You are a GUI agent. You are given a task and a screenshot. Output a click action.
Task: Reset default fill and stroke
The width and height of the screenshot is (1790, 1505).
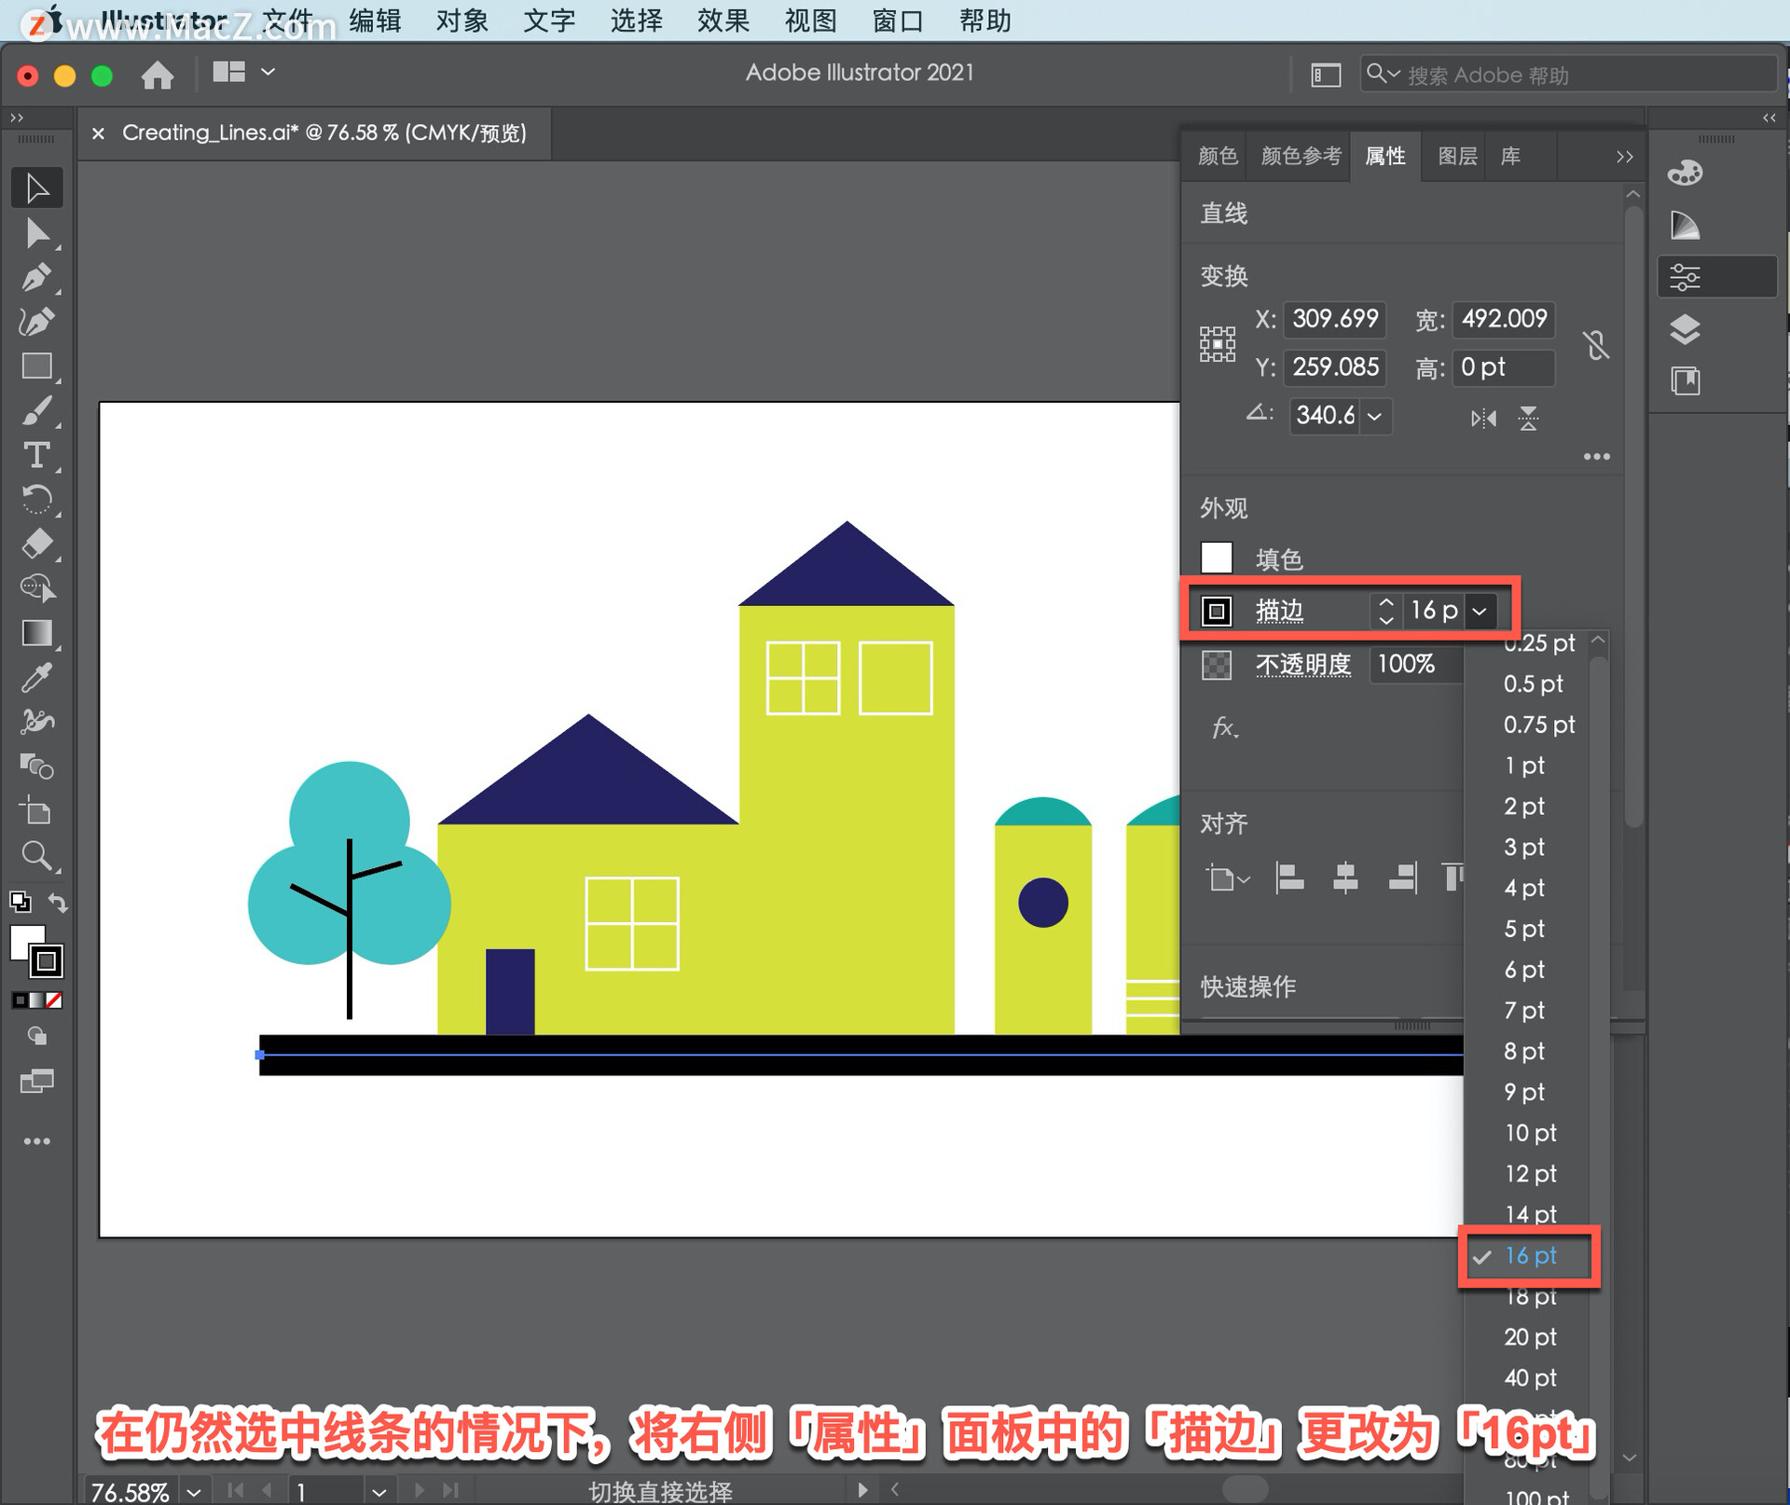(20, 902)
